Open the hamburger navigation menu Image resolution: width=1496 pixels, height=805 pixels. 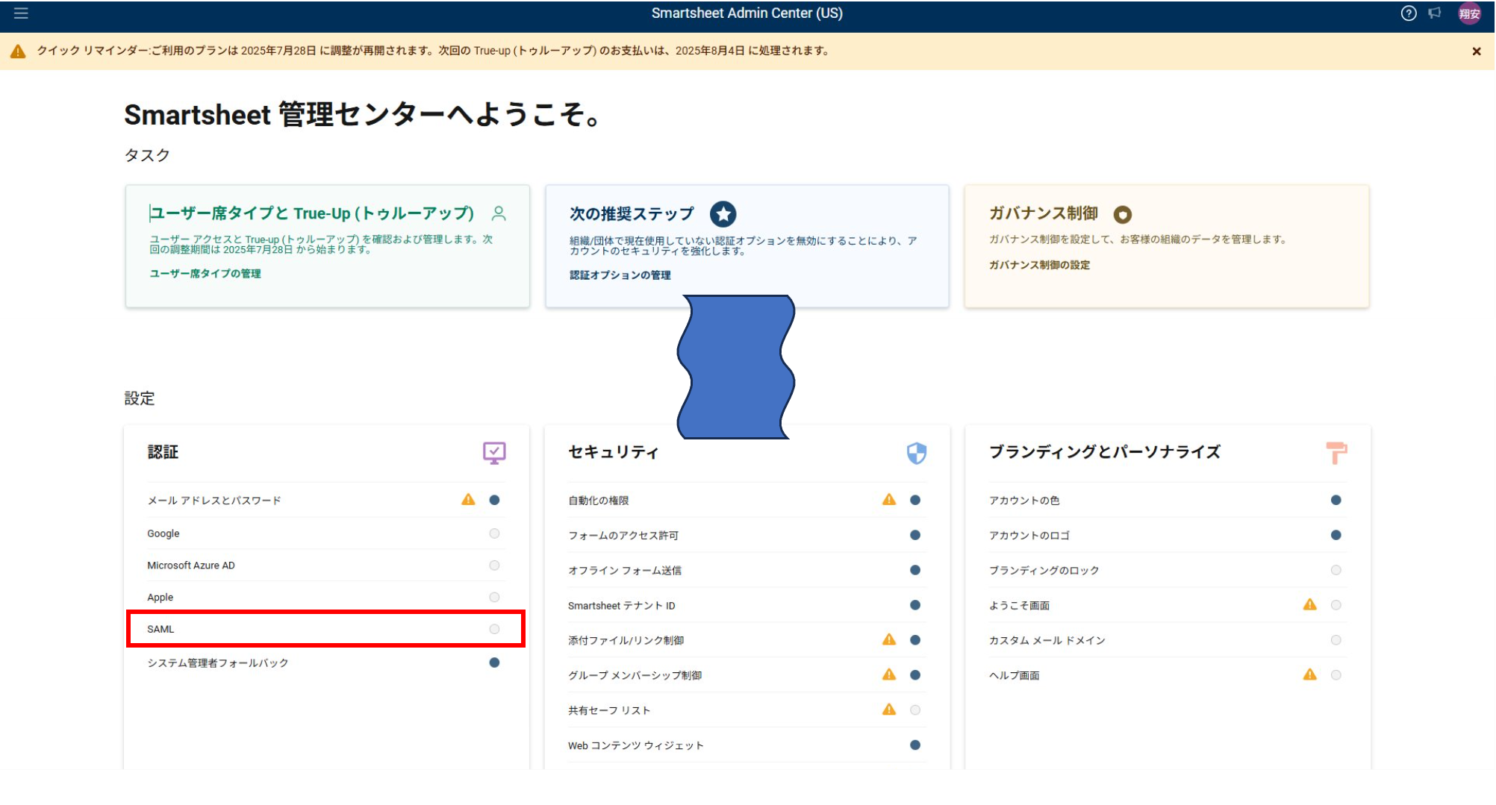(x=21, y=13)
